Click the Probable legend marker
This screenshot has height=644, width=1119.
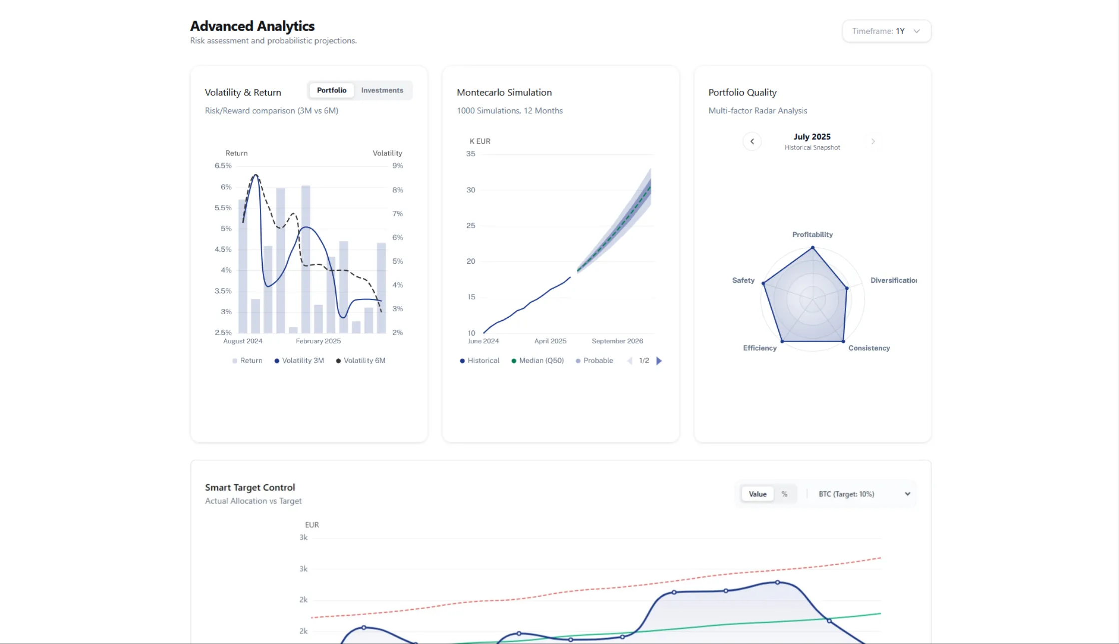click(x=578, y=360)
